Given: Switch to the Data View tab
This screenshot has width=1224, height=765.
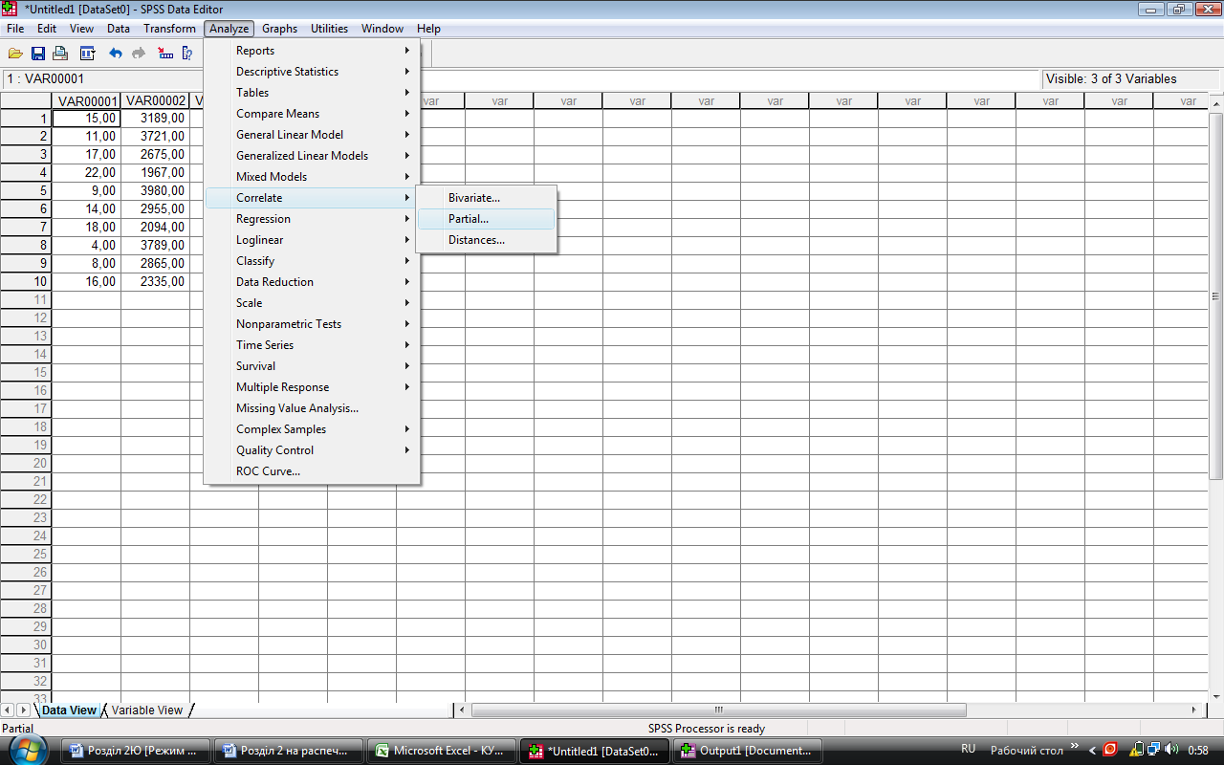Looking at the screenshot, I should pos(69,710).
